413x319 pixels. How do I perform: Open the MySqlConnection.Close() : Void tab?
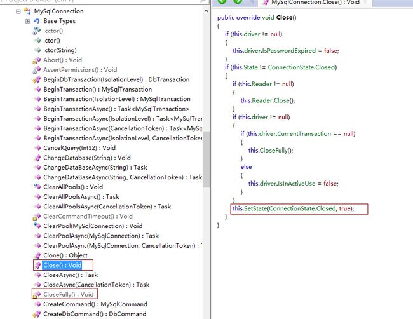(315, 3)
